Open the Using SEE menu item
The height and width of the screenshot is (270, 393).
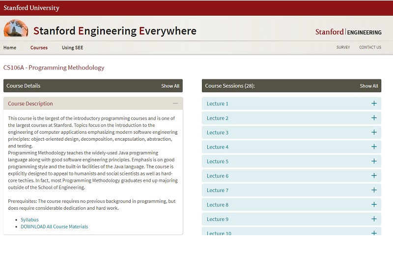point(72,48)
